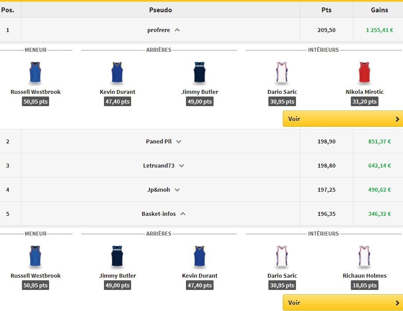Click Russell Westbrook's jersey in profrere's lineup

coord(35,73)
